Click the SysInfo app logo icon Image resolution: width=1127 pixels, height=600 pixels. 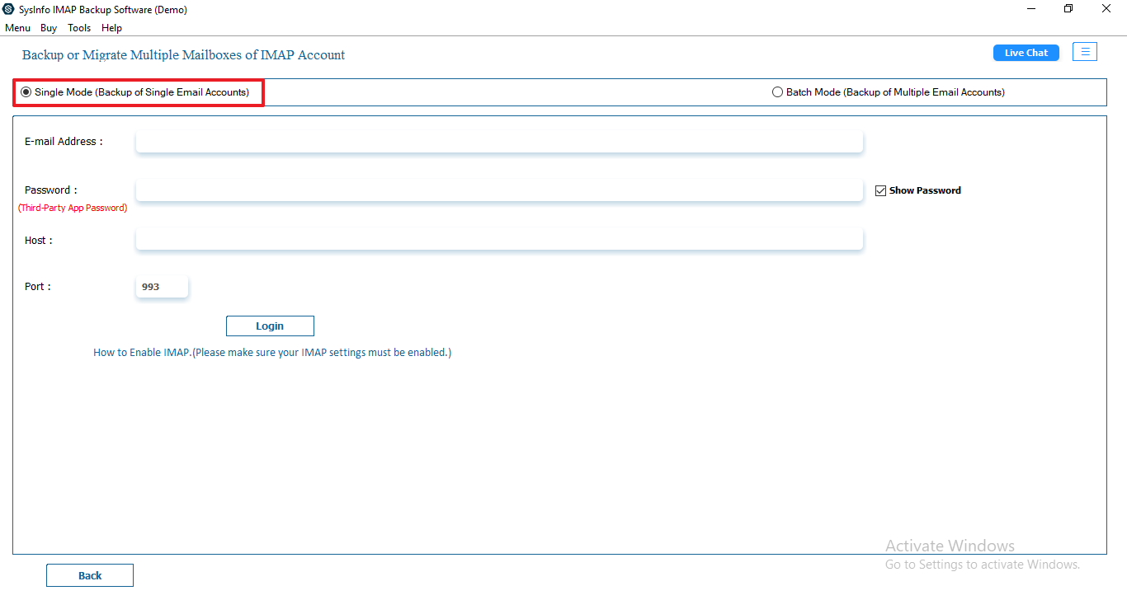tap(9, 10)
